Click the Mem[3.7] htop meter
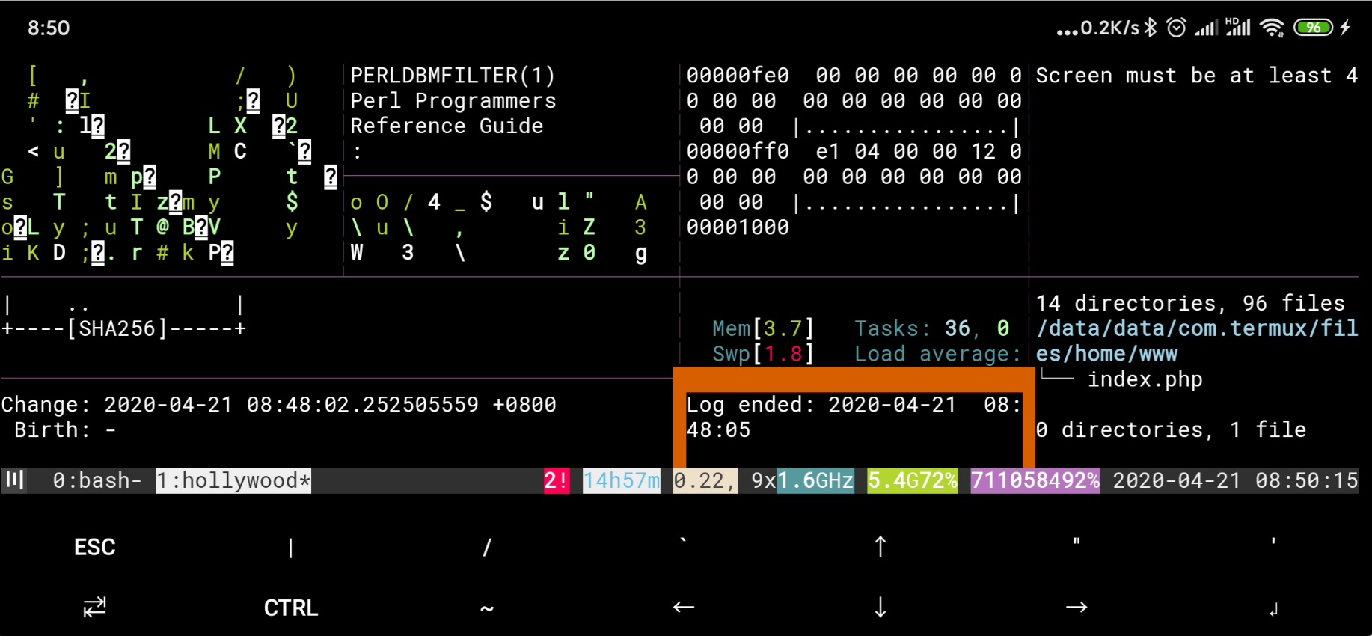Screen dimensions: 1372x636 pyautogui.click(x=763, y=328)
